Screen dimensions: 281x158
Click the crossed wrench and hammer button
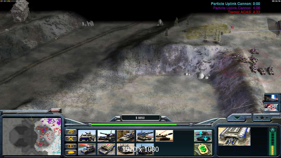tap(71, 139)
